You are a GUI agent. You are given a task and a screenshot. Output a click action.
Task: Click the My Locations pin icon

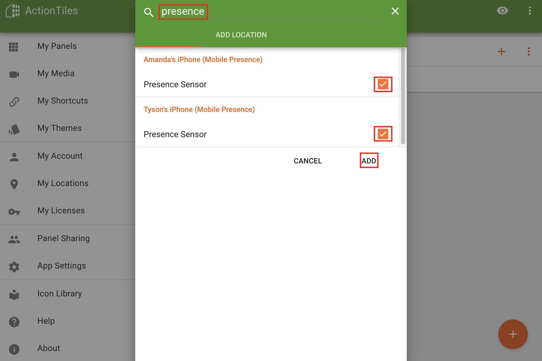coord(14,183)
